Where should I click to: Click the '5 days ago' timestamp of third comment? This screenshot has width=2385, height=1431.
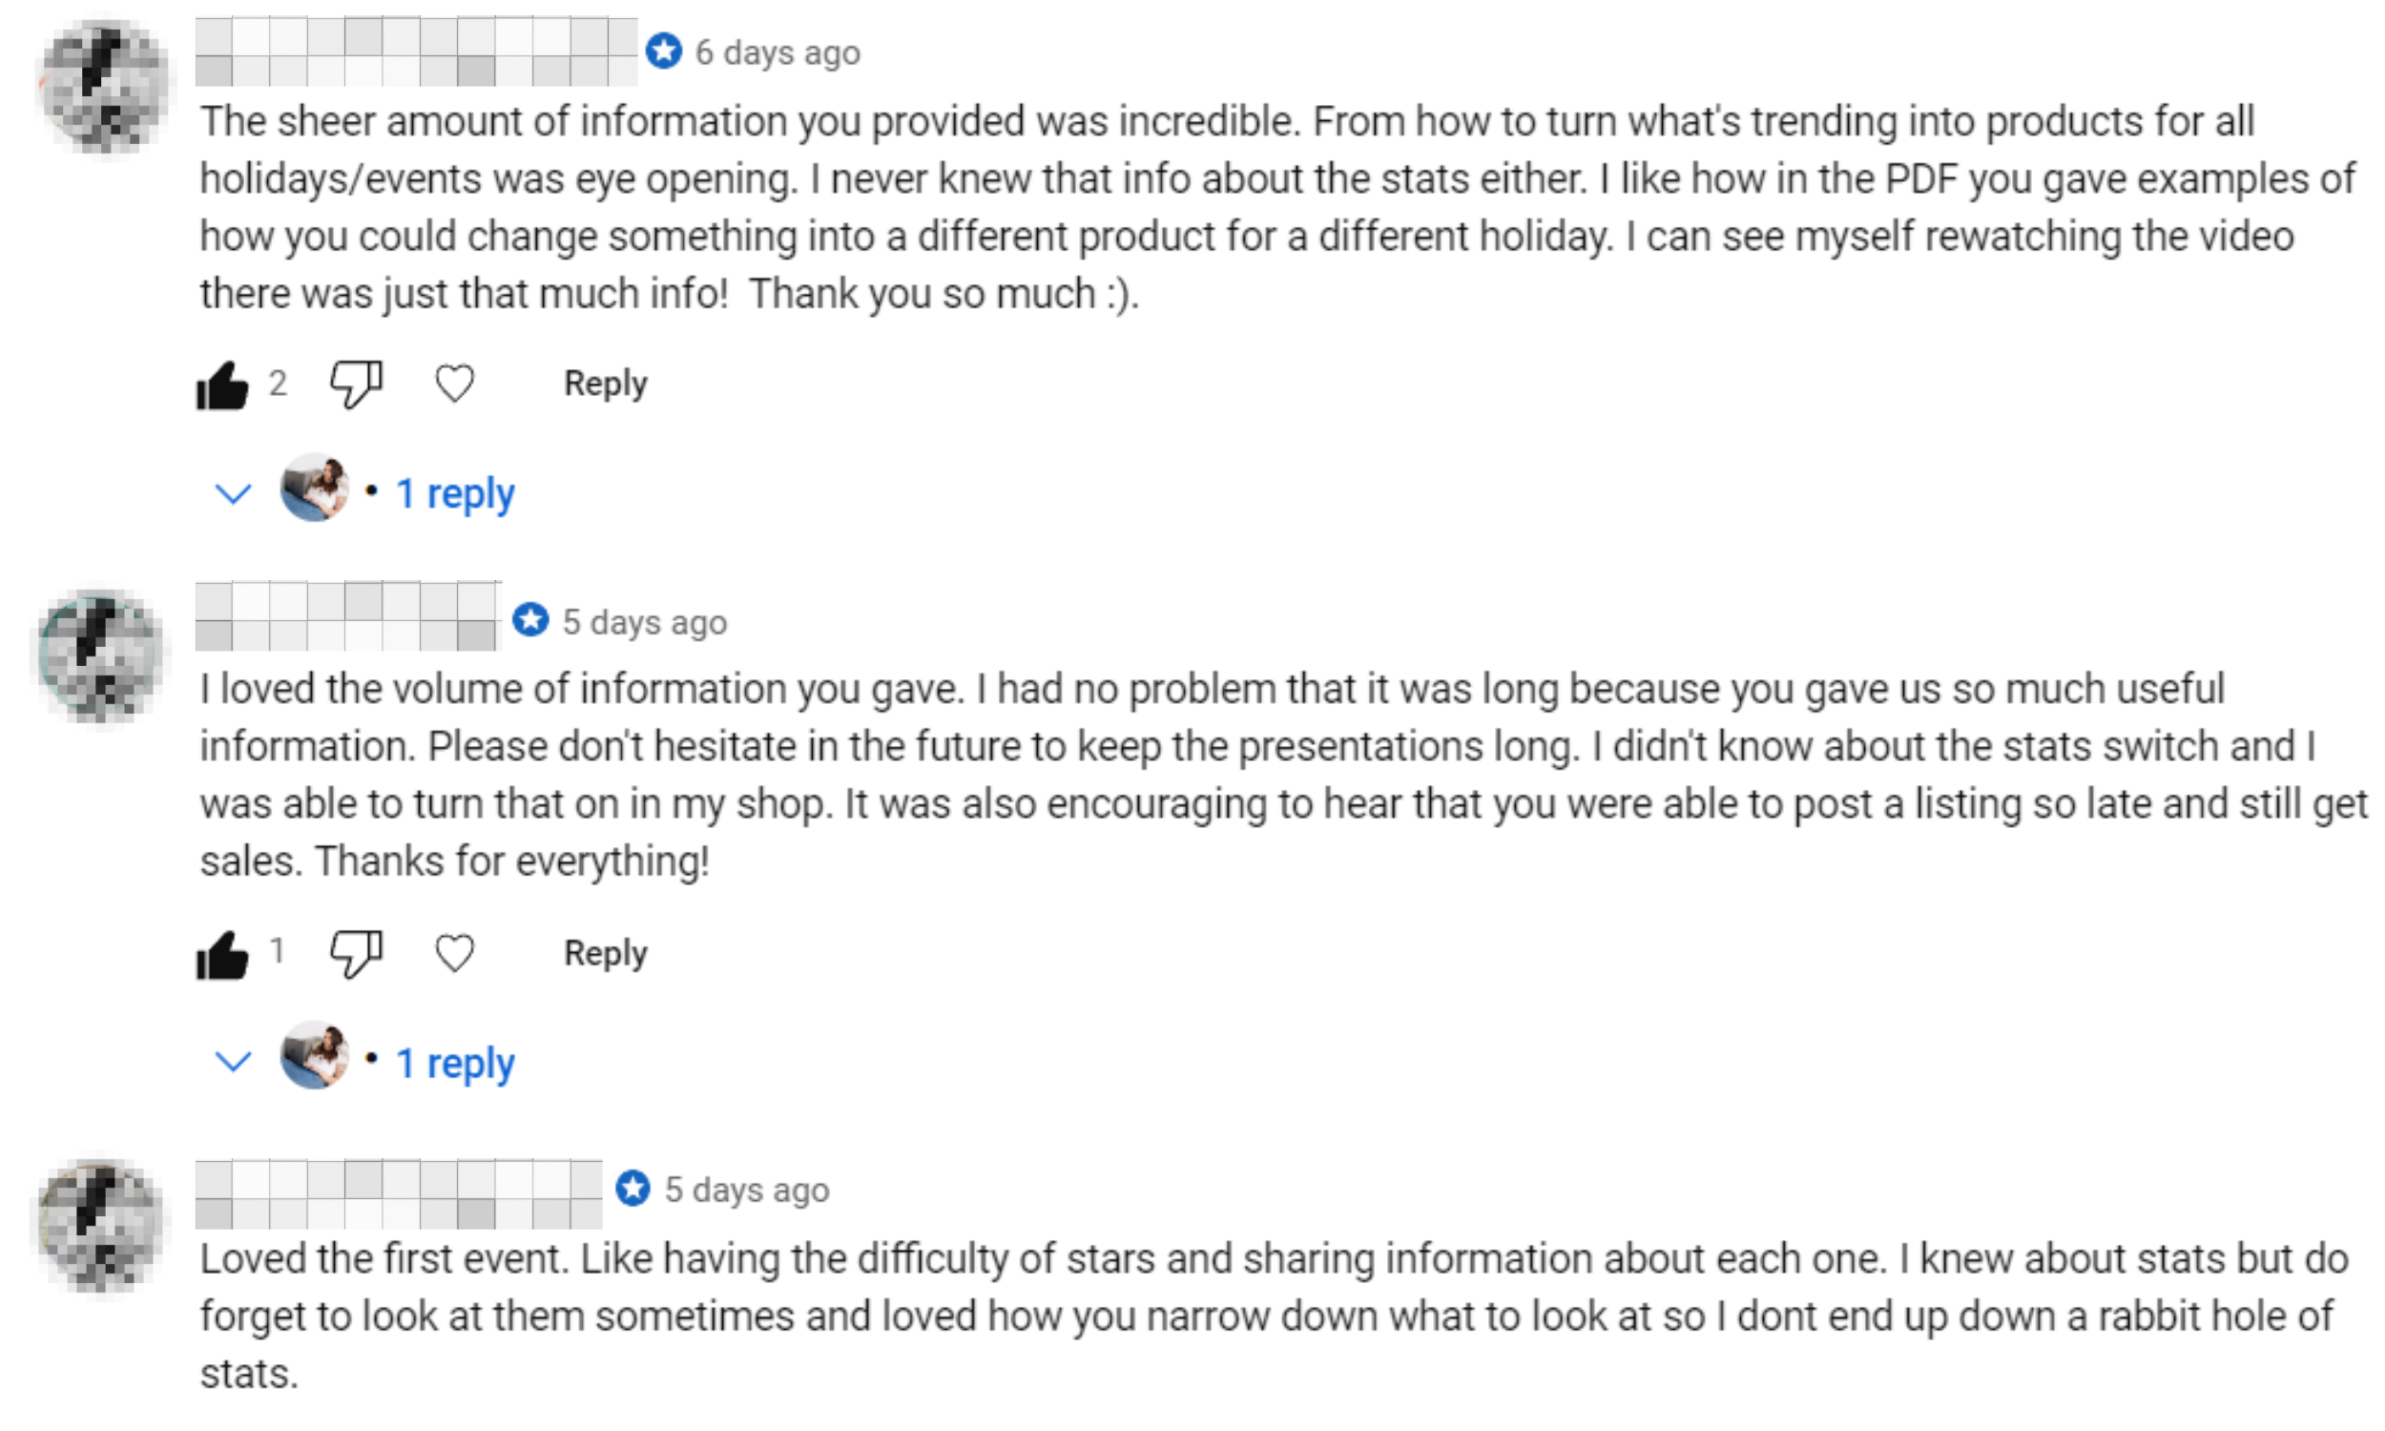click(746, 1190)
